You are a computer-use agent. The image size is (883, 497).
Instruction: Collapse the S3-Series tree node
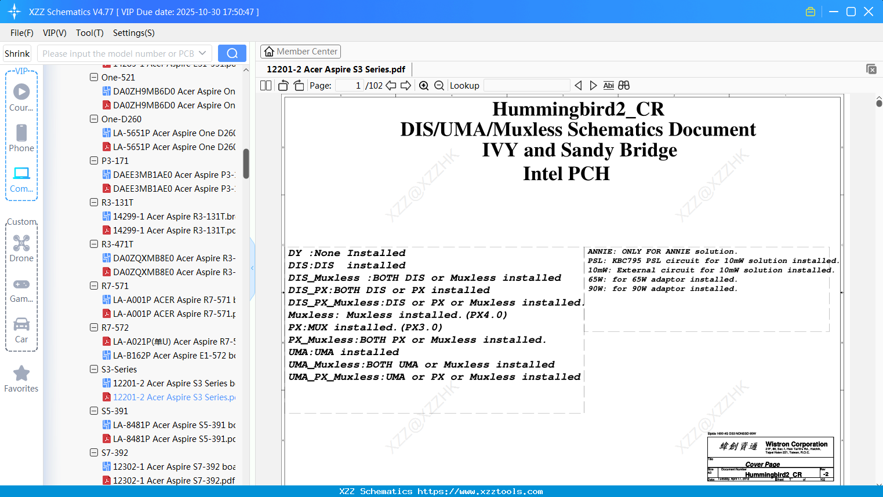tap(94, 369)
